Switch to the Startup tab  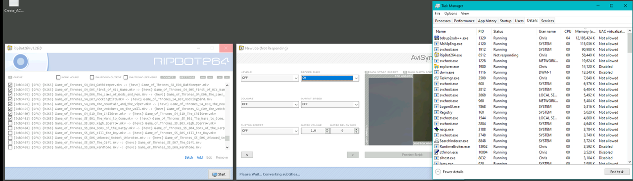[x=505, y=21]
